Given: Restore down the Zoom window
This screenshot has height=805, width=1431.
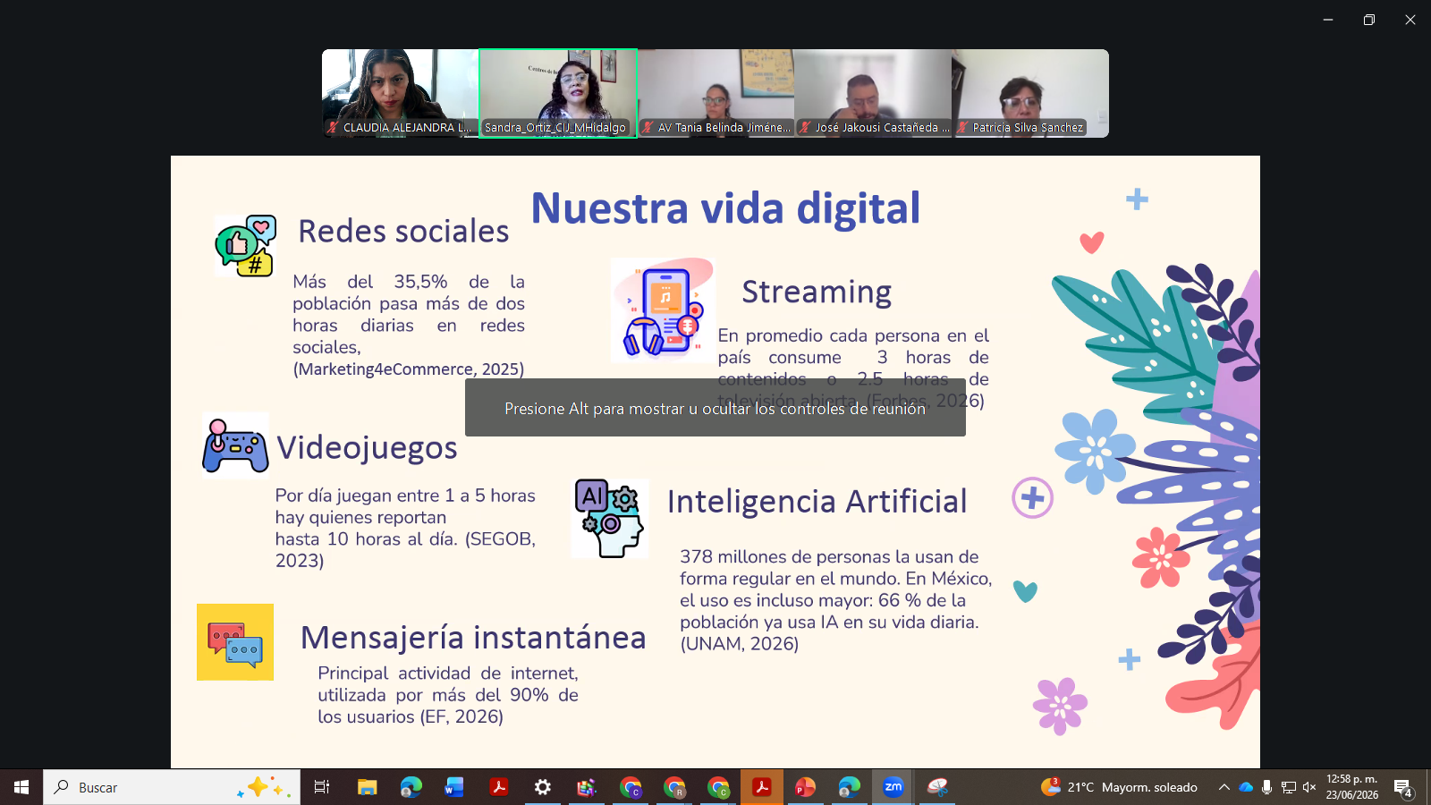Looking at the screenshot, I should [1369, 20].
